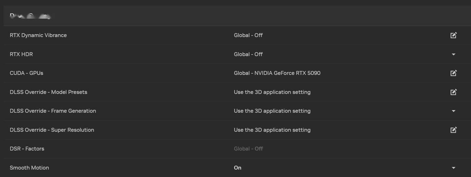Click RTX Dynamic Vibrance value Global - Off

[x=248, y=35]
